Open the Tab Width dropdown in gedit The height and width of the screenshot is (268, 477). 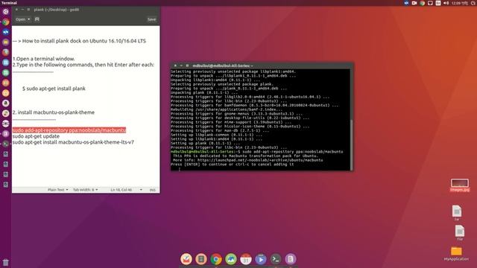86,190
